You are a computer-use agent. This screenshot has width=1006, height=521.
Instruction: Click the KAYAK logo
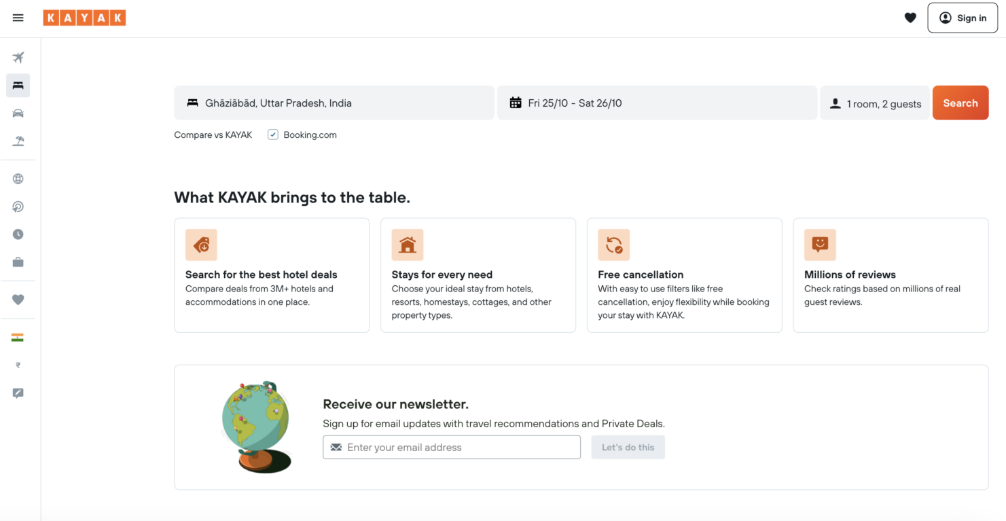click(x=84, y=18)
